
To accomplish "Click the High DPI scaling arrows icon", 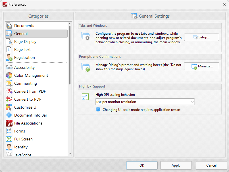I will pyautogui.click(x=85, y=97).
